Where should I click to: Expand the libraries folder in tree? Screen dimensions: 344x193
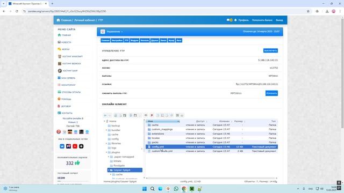[x=106, y=144]
